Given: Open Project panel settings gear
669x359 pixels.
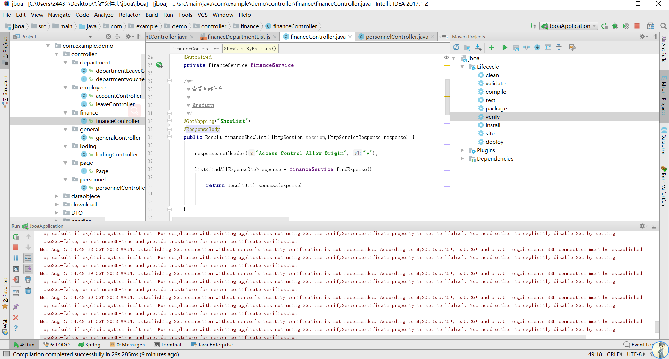Looking at the screenshot, I should point(129,37).
